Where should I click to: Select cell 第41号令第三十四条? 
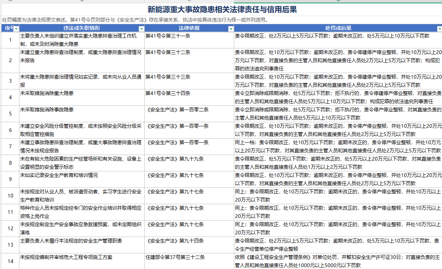[x=189, y=98]
